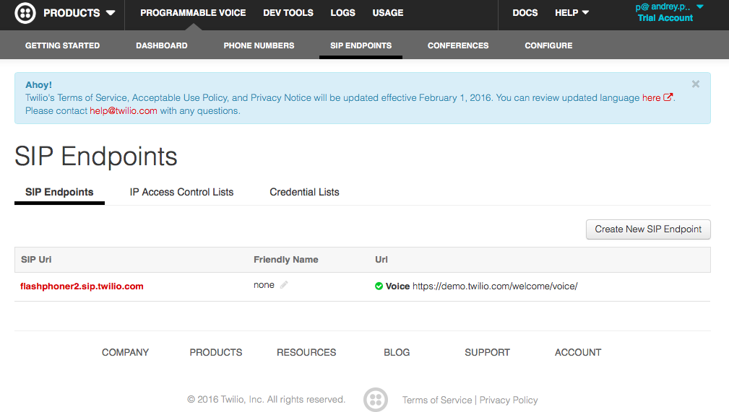Click the external link icon after 'here'
This screenshot has width=729, height=412.
[x=668, y=97]
